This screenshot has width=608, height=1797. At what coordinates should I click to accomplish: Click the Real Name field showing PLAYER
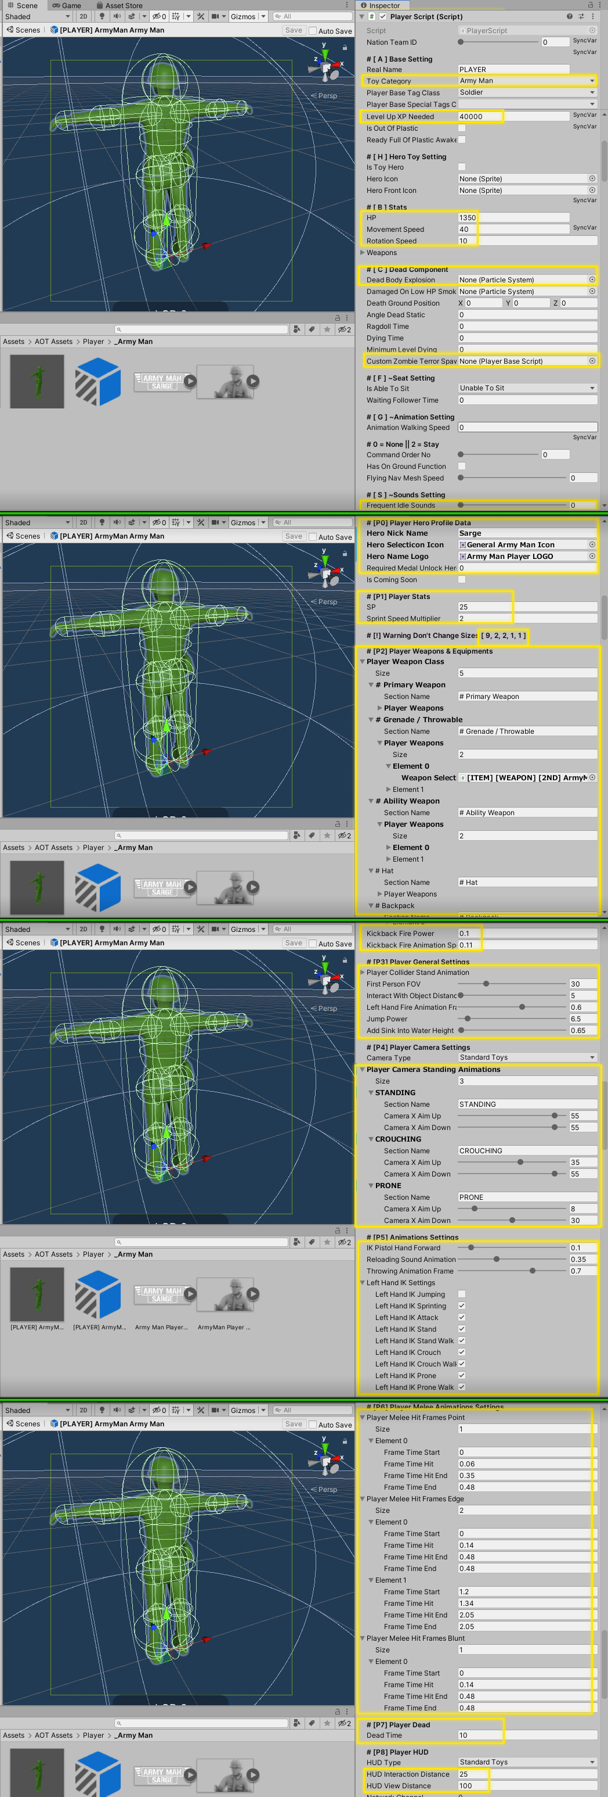tap(513, 69)
